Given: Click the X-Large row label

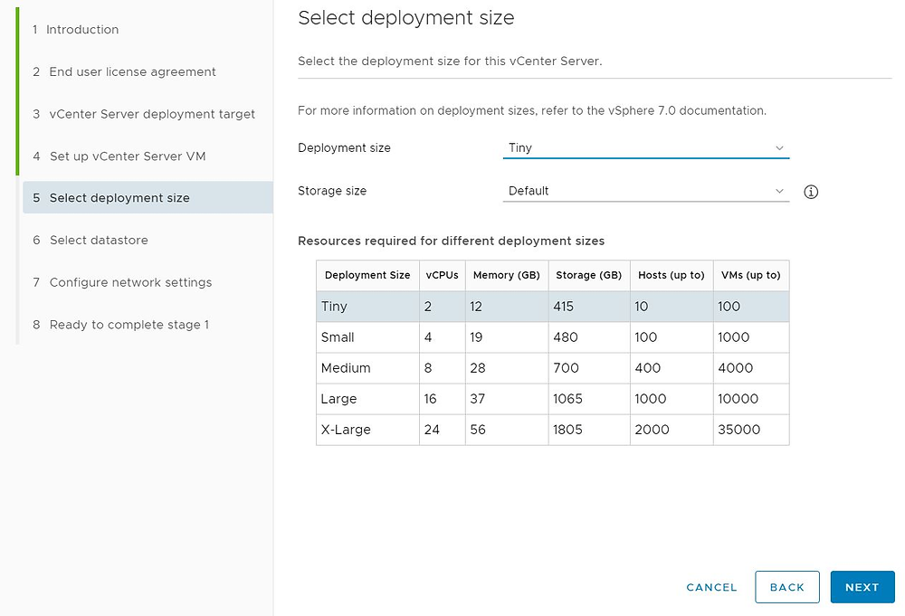Looking at the screenshot, I should [346, 430].
